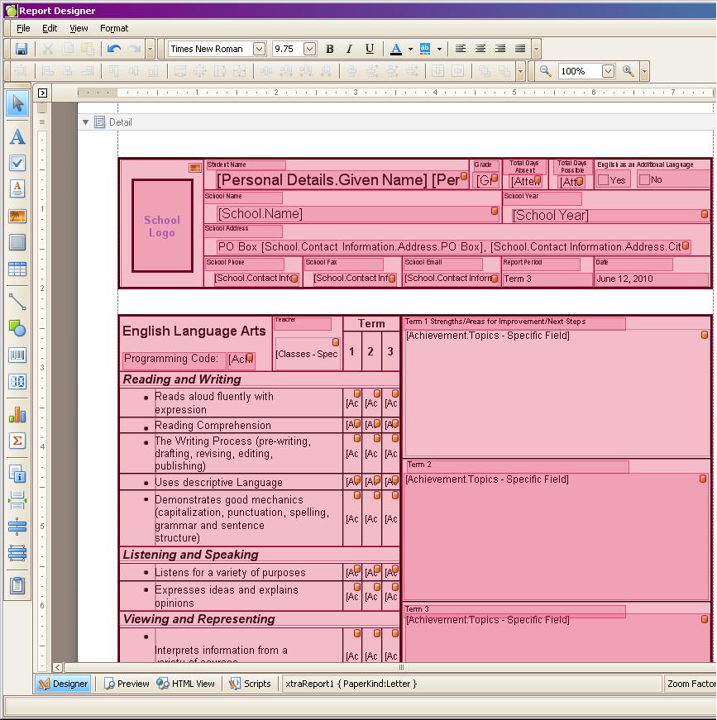Click the Undo arrow icon
Image resolution: width=717 pixels, height=720 pixels.
114,50
